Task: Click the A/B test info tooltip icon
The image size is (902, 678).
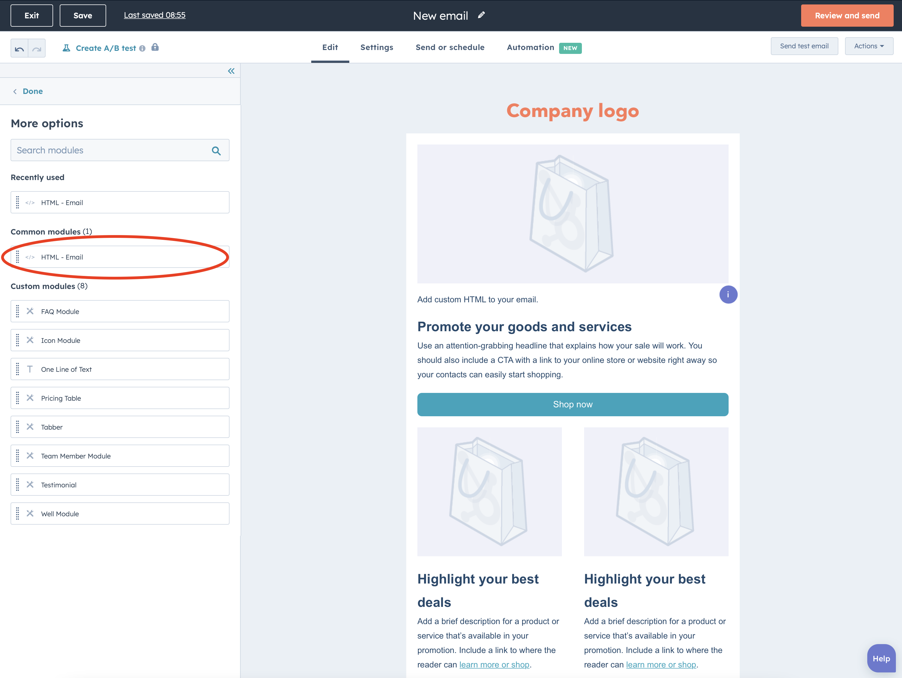Action: point(142,49)
